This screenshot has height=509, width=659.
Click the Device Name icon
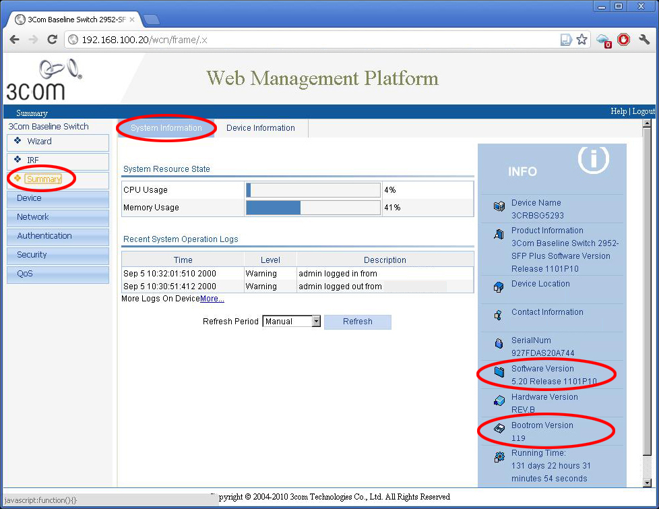(499, 206)
